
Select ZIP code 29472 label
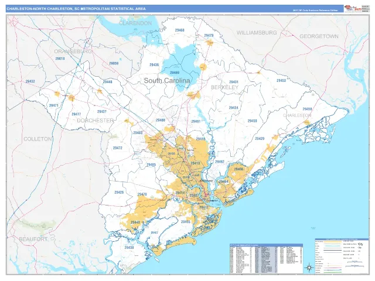tap(117, 148)
